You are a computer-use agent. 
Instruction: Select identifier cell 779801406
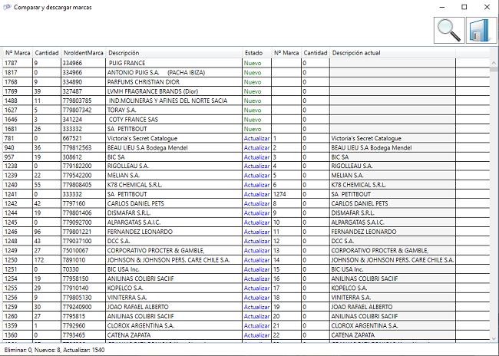pos(83,213)
